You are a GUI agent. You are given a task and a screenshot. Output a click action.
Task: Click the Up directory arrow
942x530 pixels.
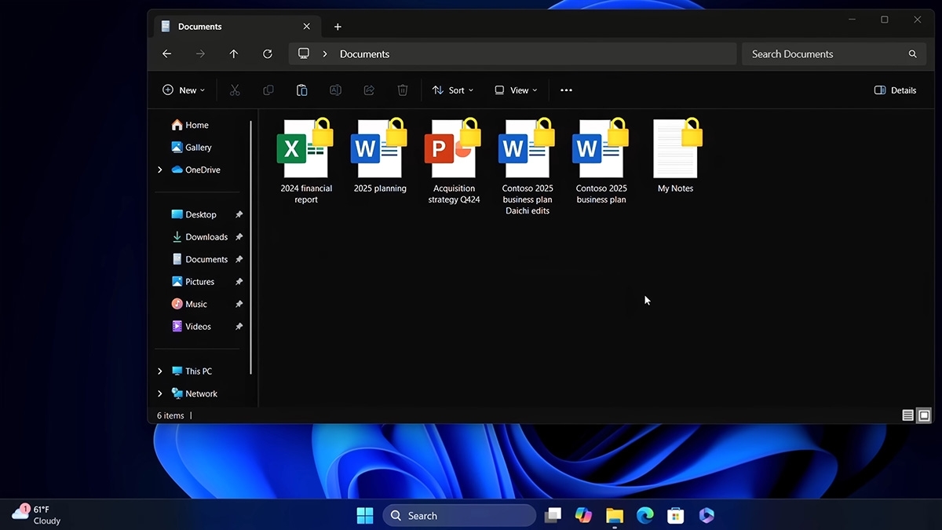point(234,54)
